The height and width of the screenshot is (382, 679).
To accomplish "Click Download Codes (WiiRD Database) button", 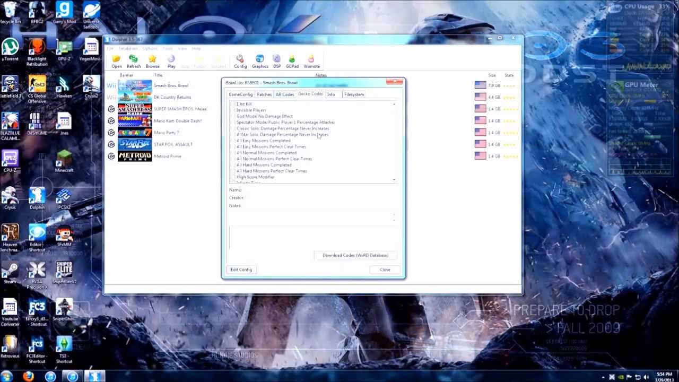I will [x=355, y=255].
